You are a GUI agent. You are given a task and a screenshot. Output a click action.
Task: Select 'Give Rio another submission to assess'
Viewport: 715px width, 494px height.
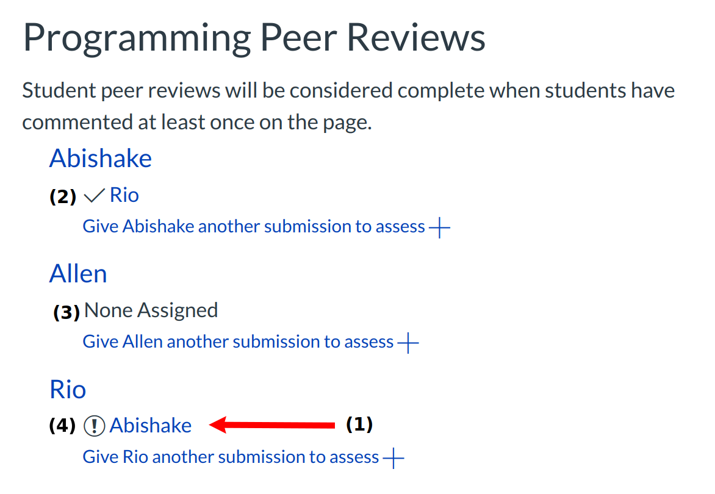(231, 457)
